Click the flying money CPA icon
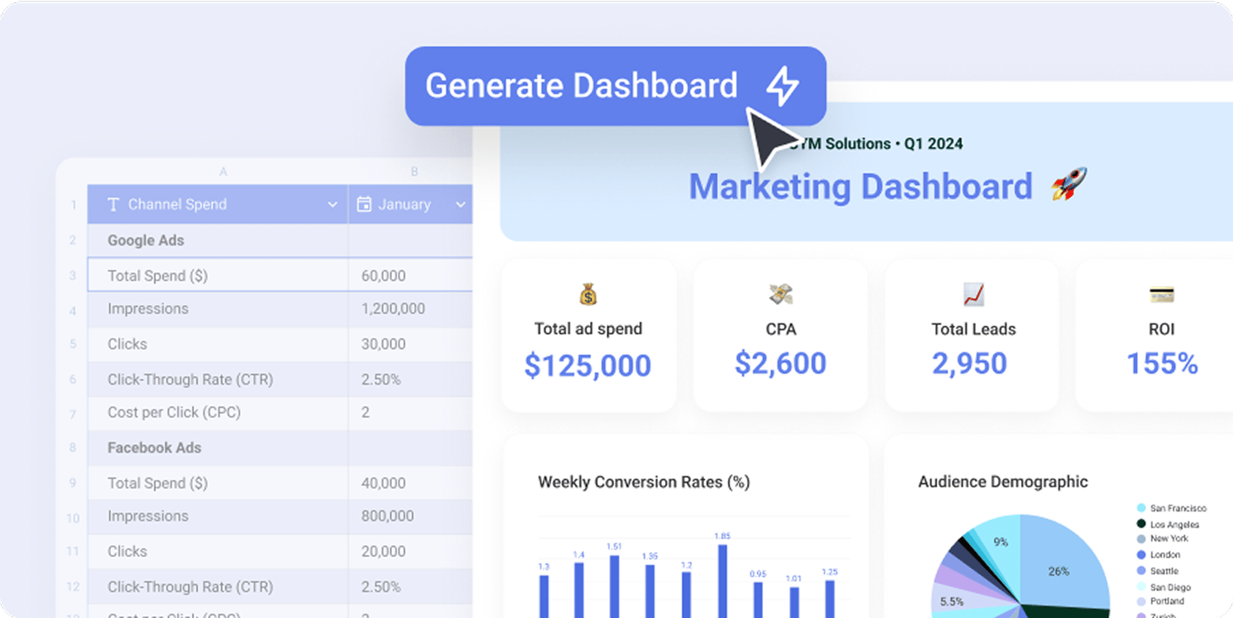 (x=781, y=295)
